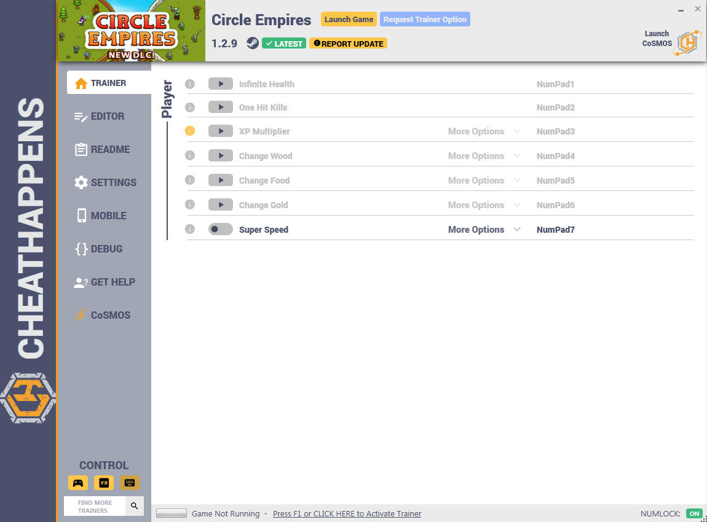The height and width of the screenshot is (522, 707).
Task: Click the Request Trainer Option button
Action: 425,20
